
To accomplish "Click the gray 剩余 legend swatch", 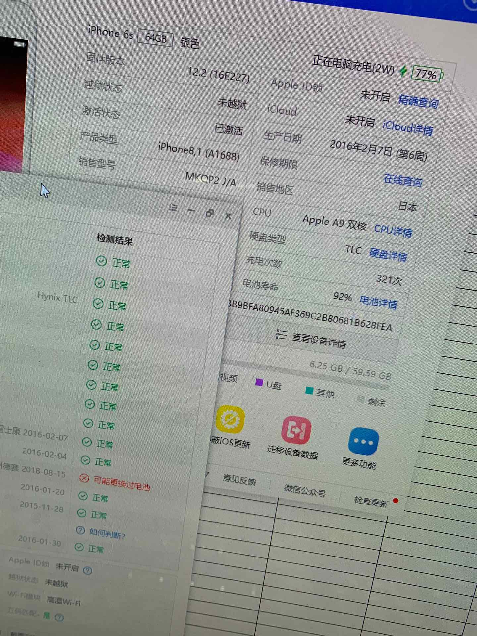I will [361, 399].
